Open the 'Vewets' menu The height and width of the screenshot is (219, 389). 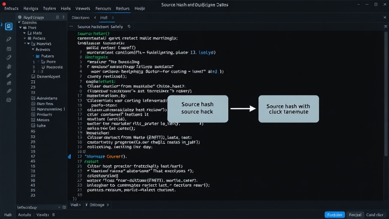coord(82,8)
